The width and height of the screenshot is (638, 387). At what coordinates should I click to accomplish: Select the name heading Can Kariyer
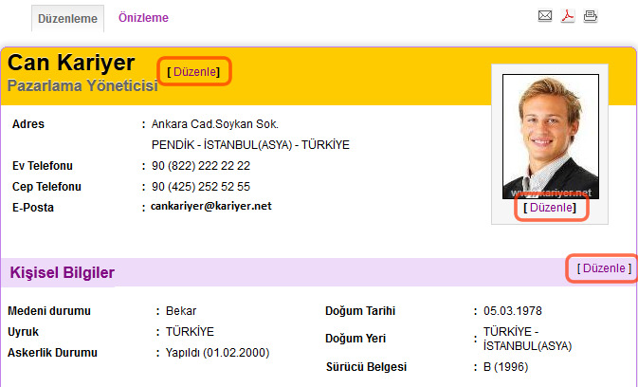coord(71,63)
